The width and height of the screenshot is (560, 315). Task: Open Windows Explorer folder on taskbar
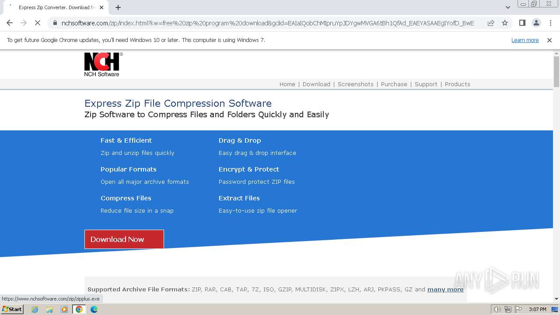pos(49,309)
